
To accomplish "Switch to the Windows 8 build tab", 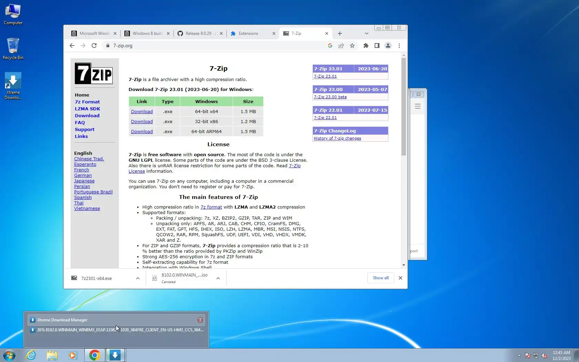I will [144, 33].
